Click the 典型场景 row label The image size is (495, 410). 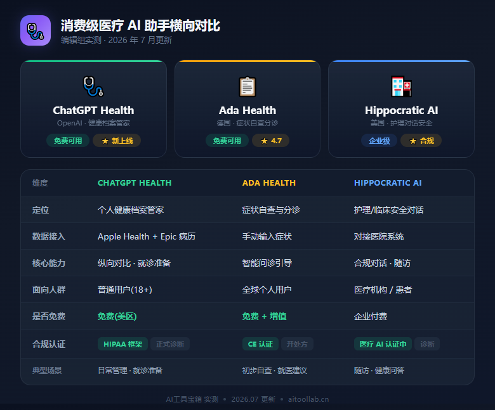pyautogui.click(x=47, y=370)
